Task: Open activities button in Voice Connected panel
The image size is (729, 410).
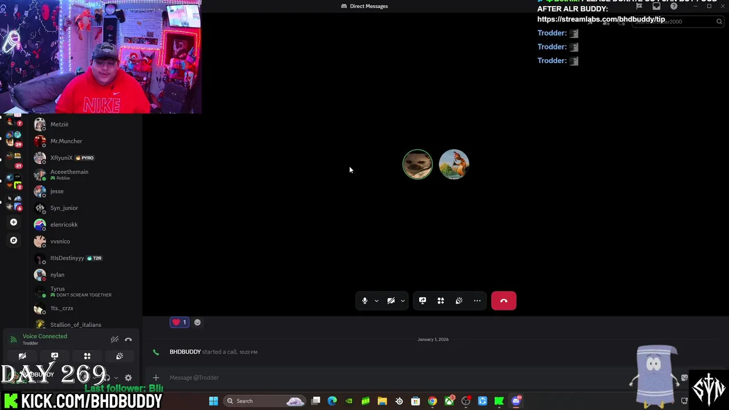Action: pyautogui.click(x=87, y=356)
